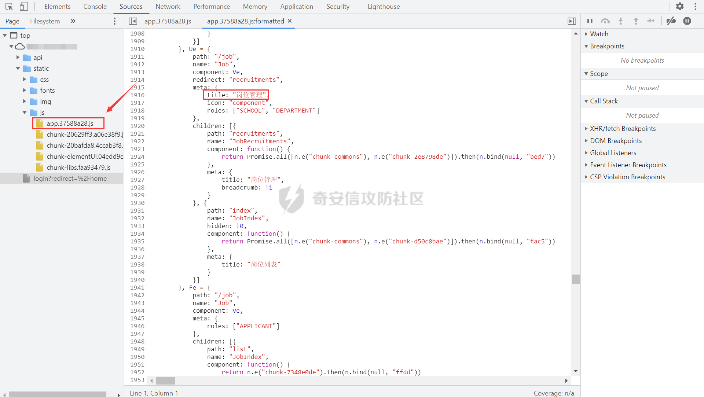The height and width of the screenshot is (397, 704).
Task: Click Step into next function call
Action: pos(621,21)
